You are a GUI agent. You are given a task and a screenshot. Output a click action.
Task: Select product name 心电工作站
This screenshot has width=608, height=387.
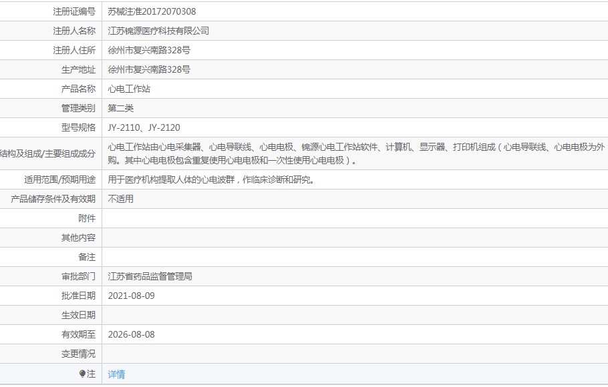point(129,89)
